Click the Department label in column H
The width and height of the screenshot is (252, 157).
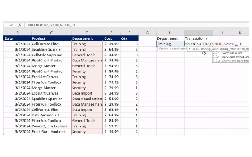coord(170,38)
